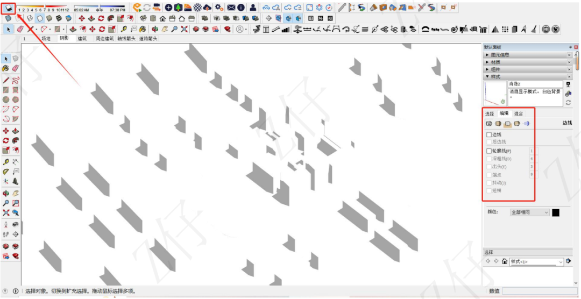Viewport: 581px width, 299px height.
Task: Open the user account silhouette icon
Action: click(x=253, y=7)
